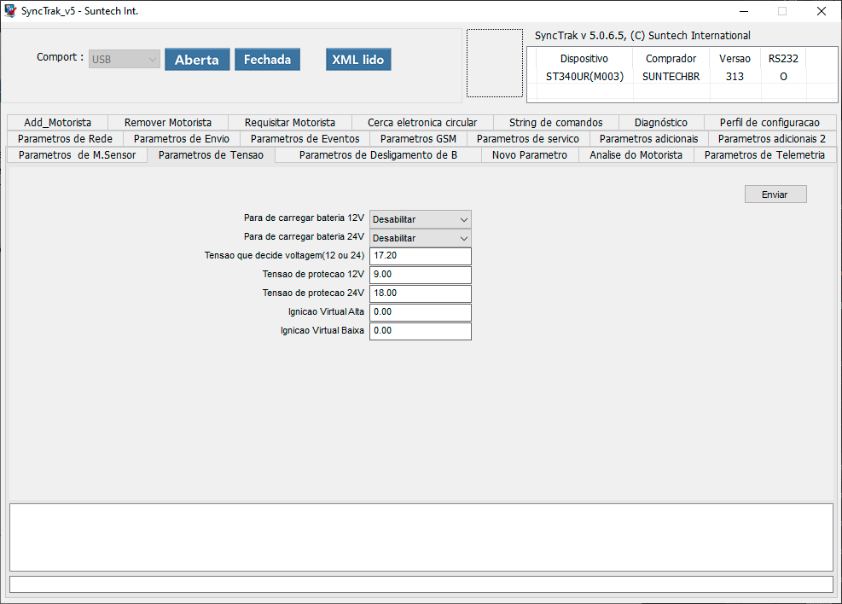Click the Tensao de protecao 24V field
Image resolution: width=842 pixels, height=604 pixels.
420,293
